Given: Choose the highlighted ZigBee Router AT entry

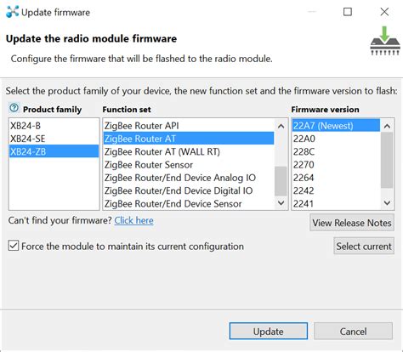Looking at the screenshot, I should [189, 139].
